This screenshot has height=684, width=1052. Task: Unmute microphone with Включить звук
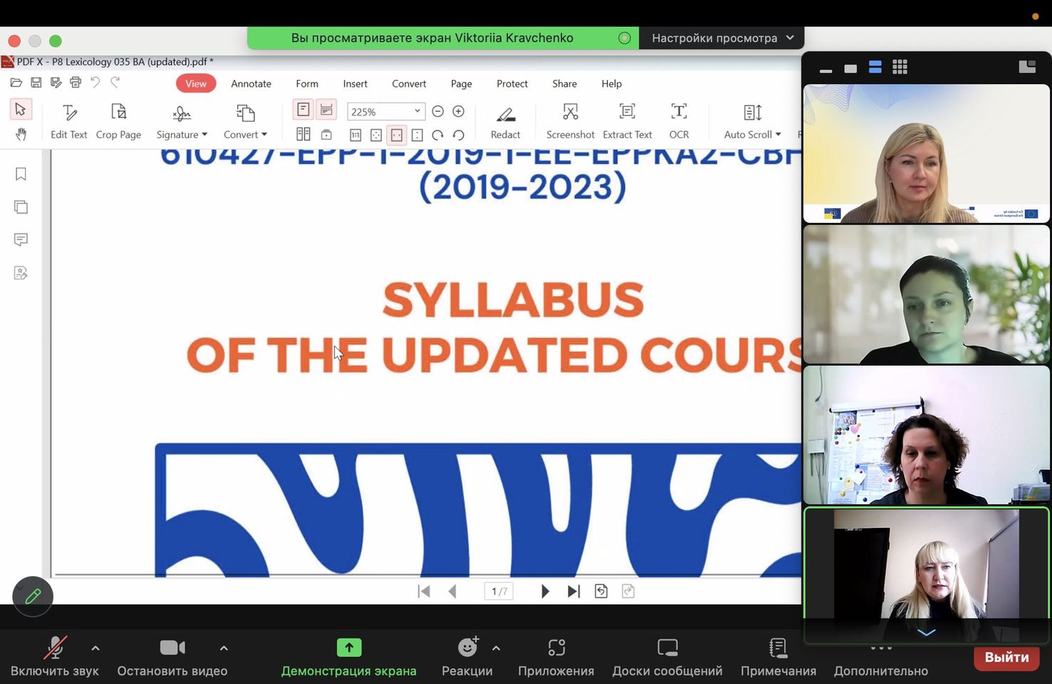pos(55,656)
